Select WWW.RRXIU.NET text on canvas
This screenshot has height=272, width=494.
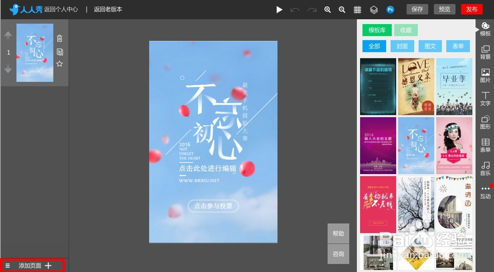tap(199, 181)
